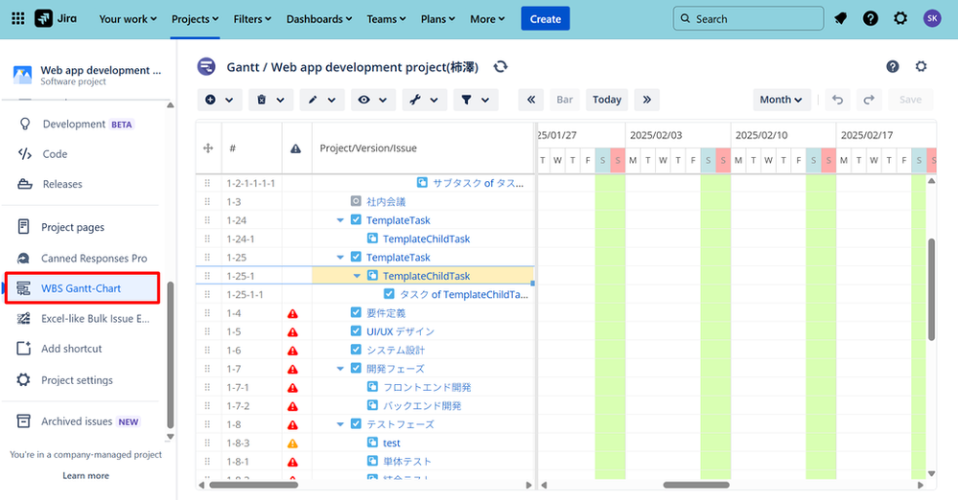This screenshot has height=500, width=958.
Task: Click checkbox icon of タスク of TemplateChildTa...
Action: click(389, 294)
